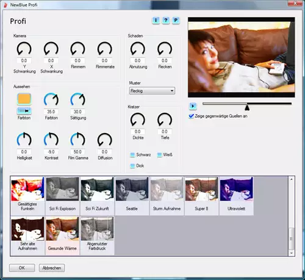Open the Muster dropdown showing Fleckig
Screen dimensions: 305x280
click(152, 91)
